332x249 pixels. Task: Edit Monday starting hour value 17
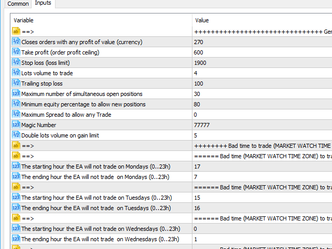tap(197, 167)
